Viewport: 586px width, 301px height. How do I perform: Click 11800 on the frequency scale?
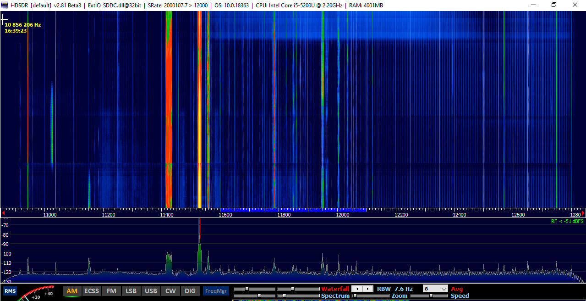(284, 215)
